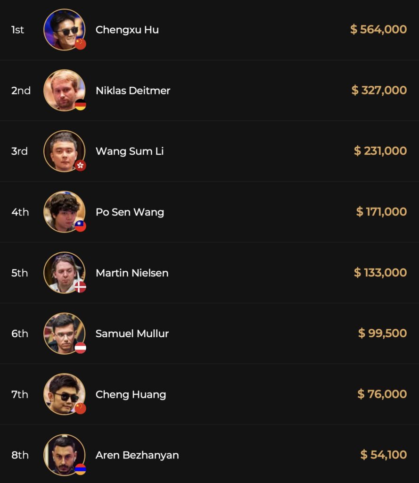Click the $ 54,100 payout value

[x=383, y=455]
